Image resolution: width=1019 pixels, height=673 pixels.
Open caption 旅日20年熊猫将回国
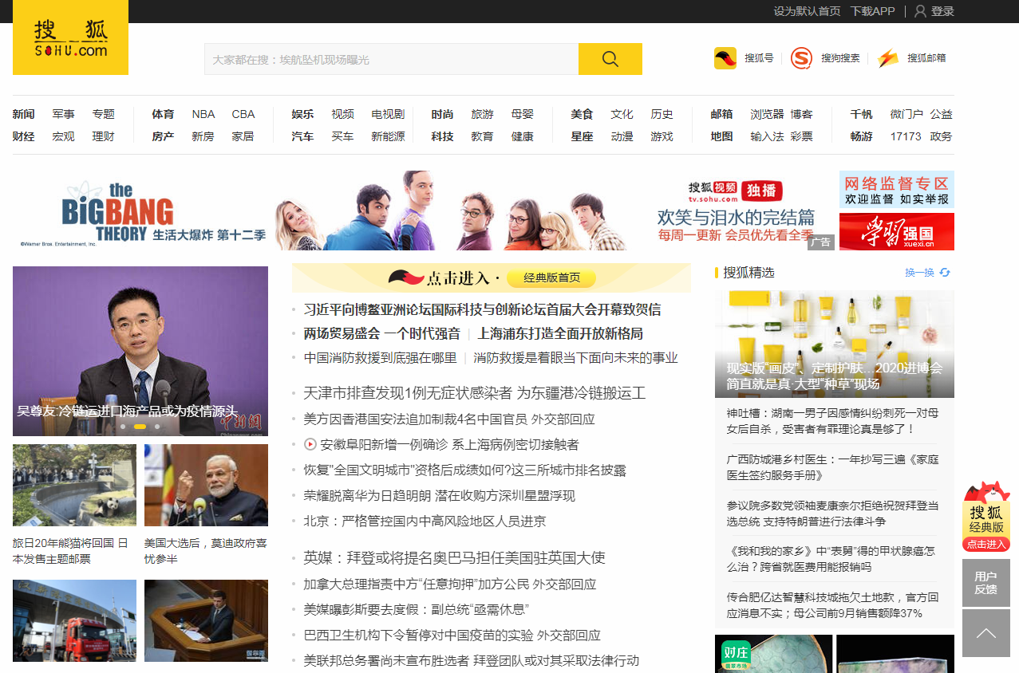coord(70,551)
